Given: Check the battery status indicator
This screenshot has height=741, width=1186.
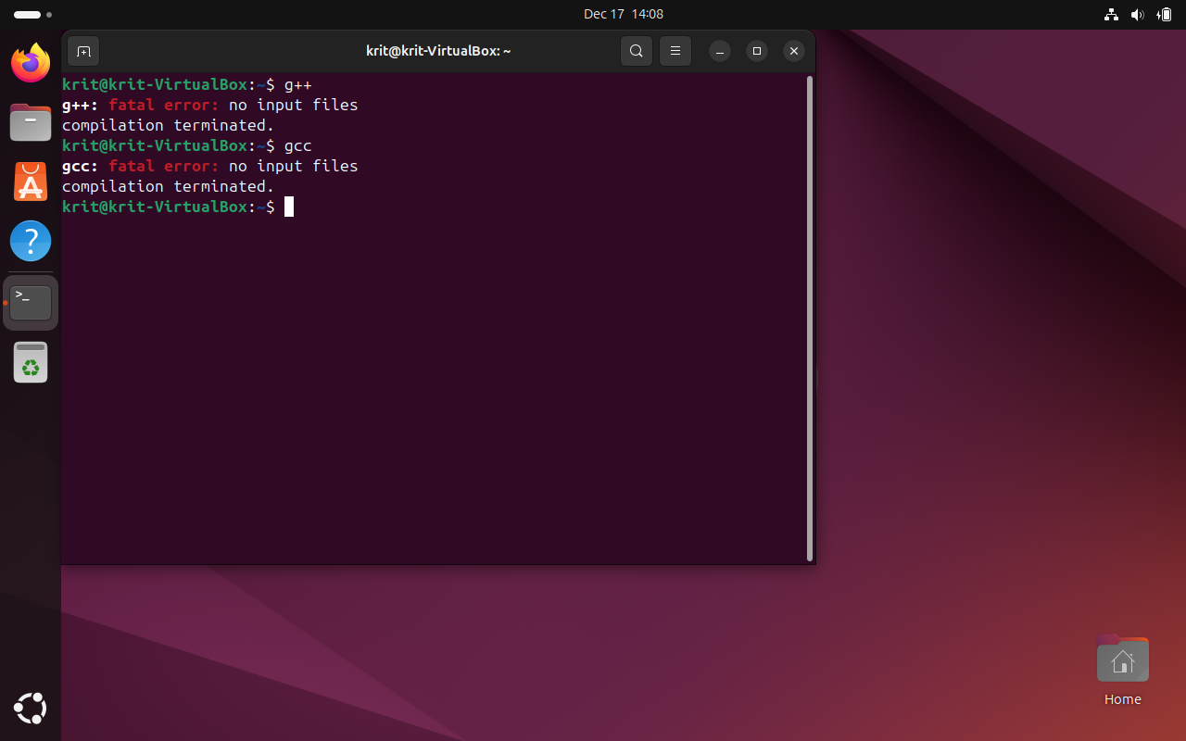Looking at the screenshot, I should click(x=1165, y=15).
